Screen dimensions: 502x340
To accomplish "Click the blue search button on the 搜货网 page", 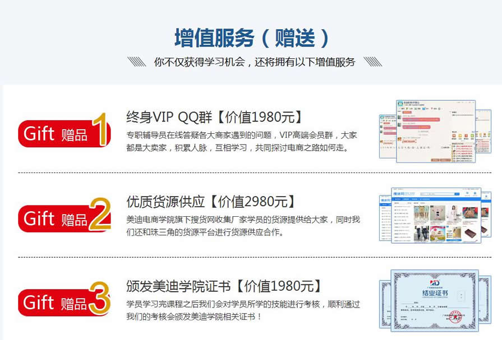I will (x=456, y=194).
